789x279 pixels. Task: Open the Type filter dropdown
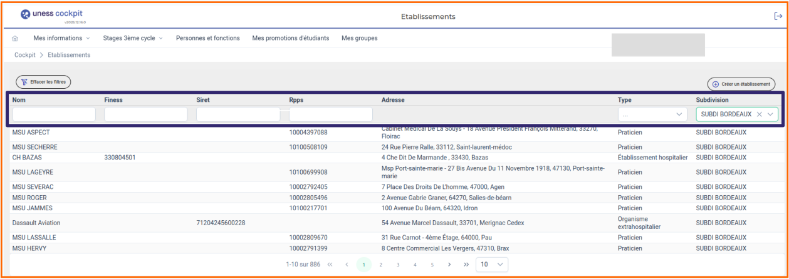point(652,114)
